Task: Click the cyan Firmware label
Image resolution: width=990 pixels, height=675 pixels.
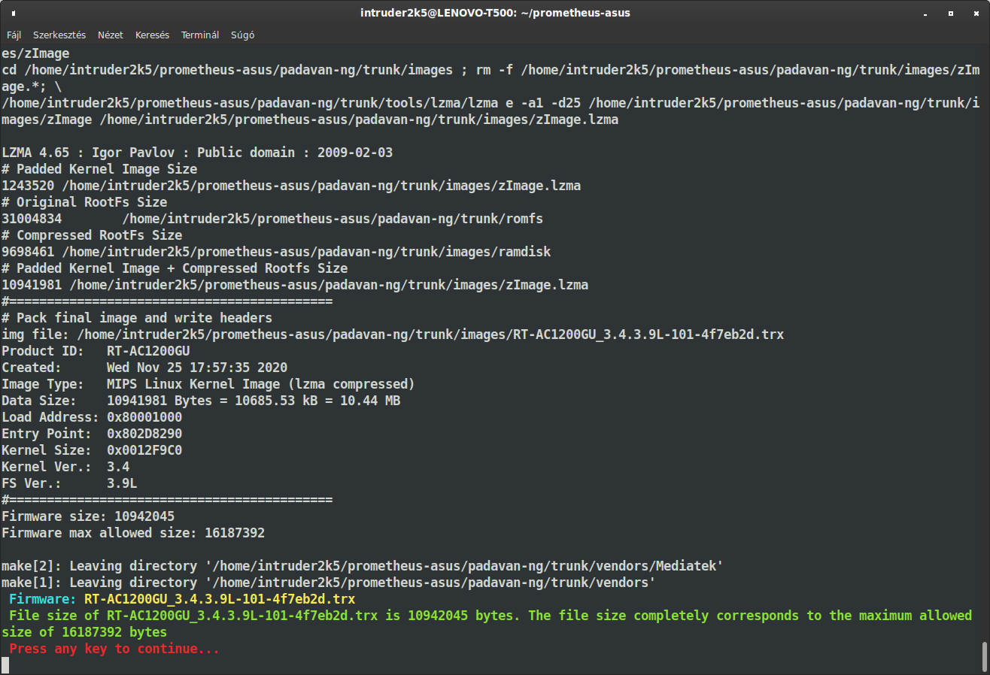Action: pyautogui.click(x=42, y=599)
